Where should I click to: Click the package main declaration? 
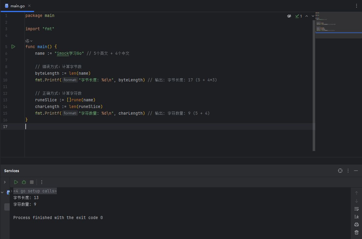pos(40,15)
